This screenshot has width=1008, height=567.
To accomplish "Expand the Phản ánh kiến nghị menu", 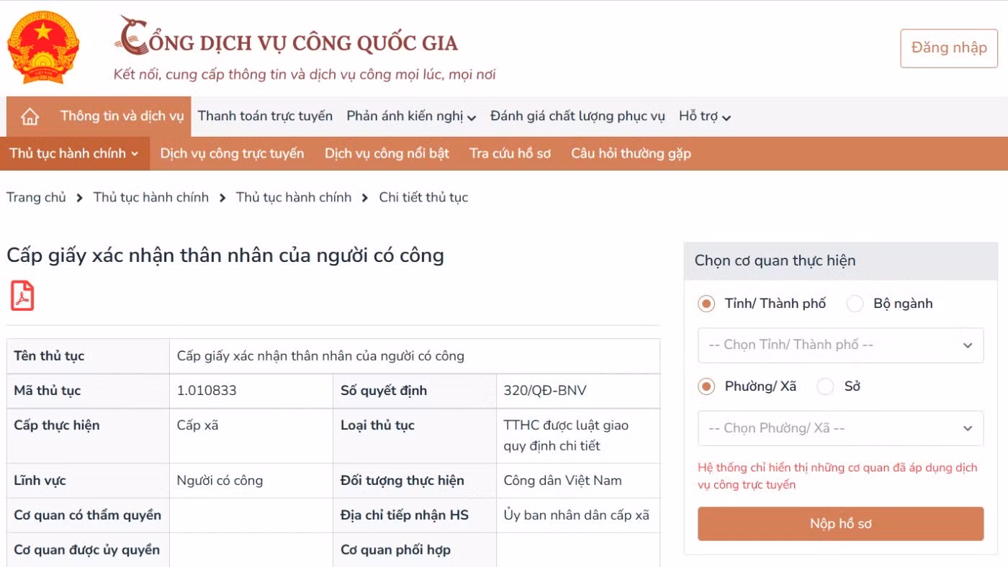I will (411, 117).
